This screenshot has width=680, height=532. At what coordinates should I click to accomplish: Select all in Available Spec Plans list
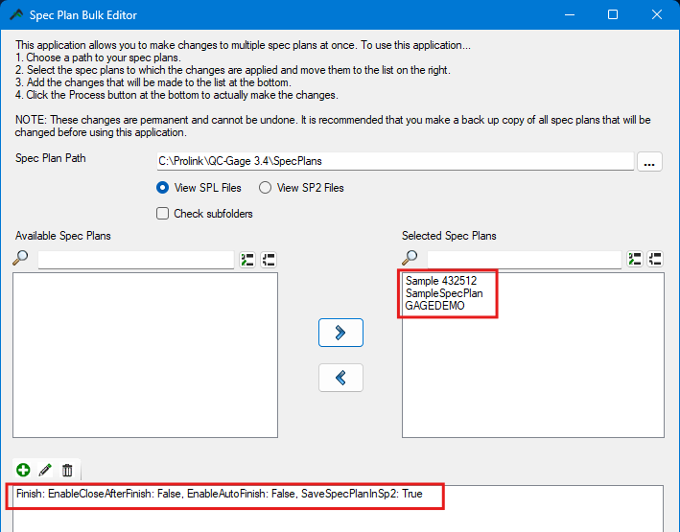pyautogui.click(x=247, y=259)
